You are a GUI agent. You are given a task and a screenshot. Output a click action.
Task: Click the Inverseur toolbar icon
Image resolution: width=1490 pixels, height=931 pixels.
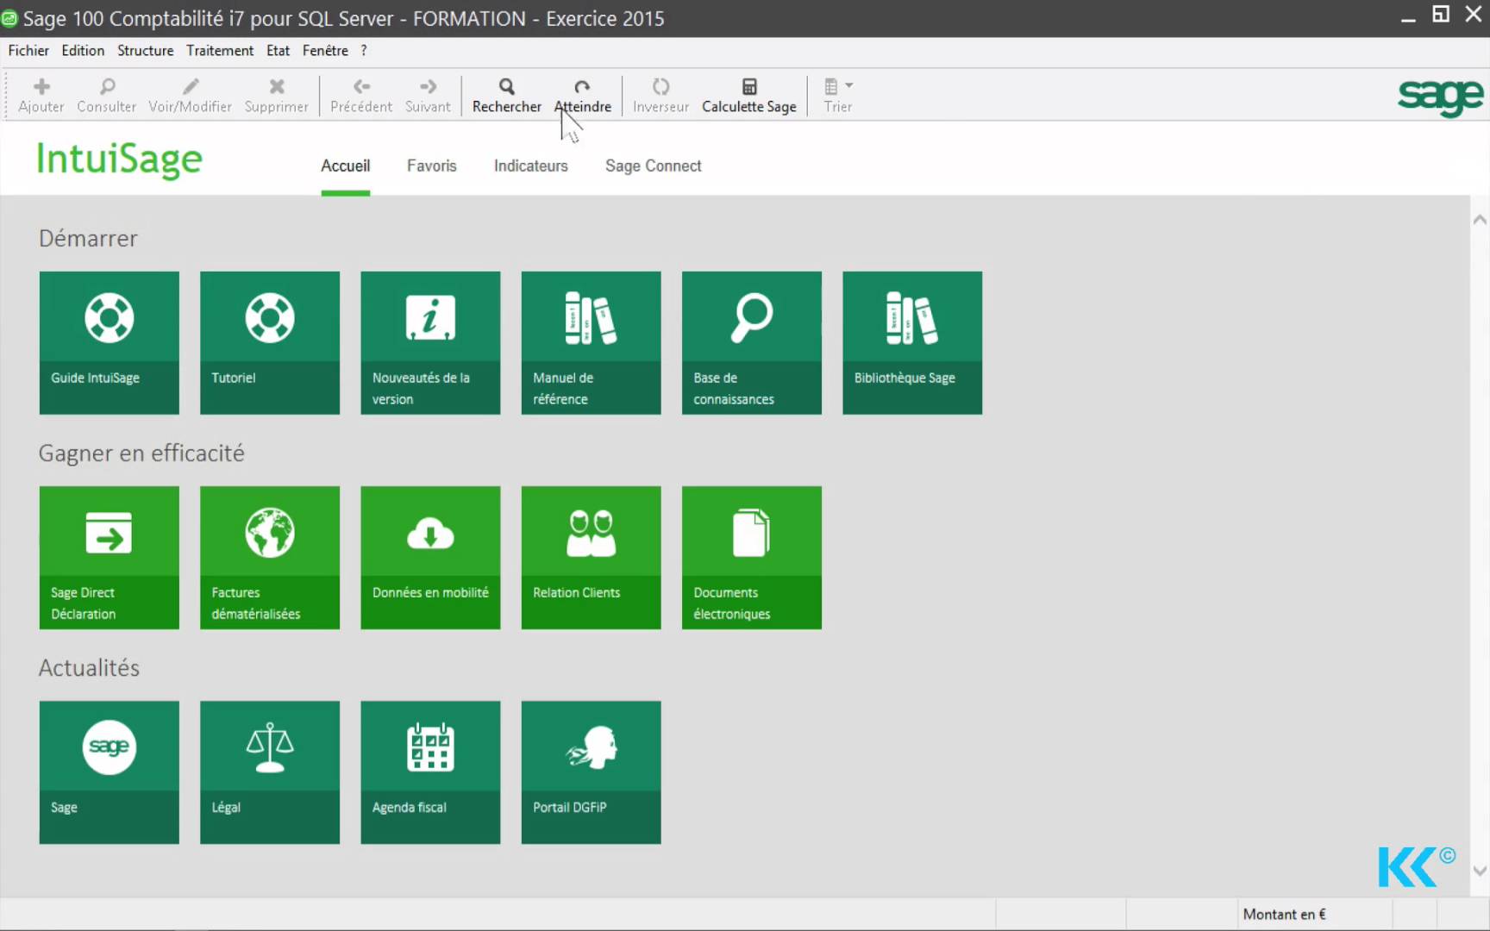pyautogui.click(x=660, y=86)
